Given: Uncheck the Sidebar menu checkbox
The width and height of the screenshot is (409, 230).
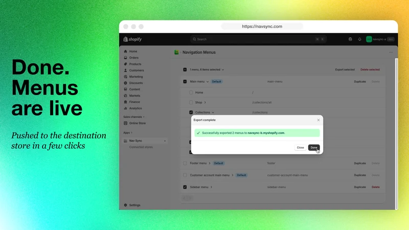Looking at the screenshot, I should pos(185,187).
